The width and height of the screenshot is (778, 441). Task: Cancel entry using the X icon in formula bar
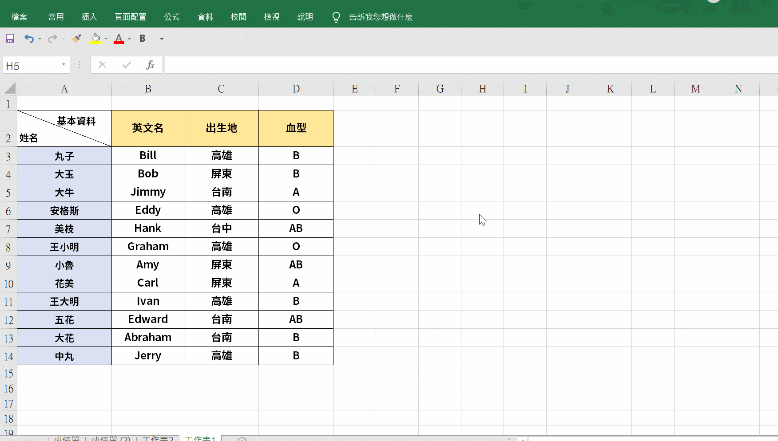point(102,65)
